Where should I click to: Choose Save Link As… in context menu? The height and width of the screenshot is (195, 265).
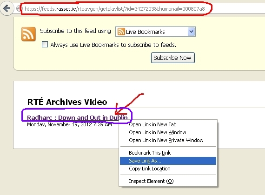coord(168,161)
